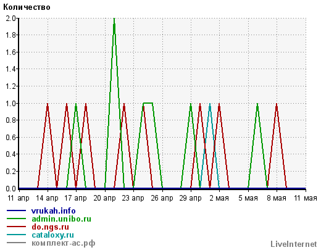
Task: Click the blue vrukah.info legend line swatch
Action: pyautogui.click(x=16, y=210)
